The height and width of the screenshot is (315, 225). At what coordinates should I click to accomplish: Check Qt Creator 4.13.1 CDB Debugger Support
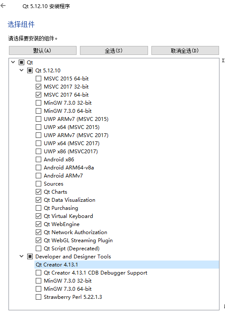38,272
